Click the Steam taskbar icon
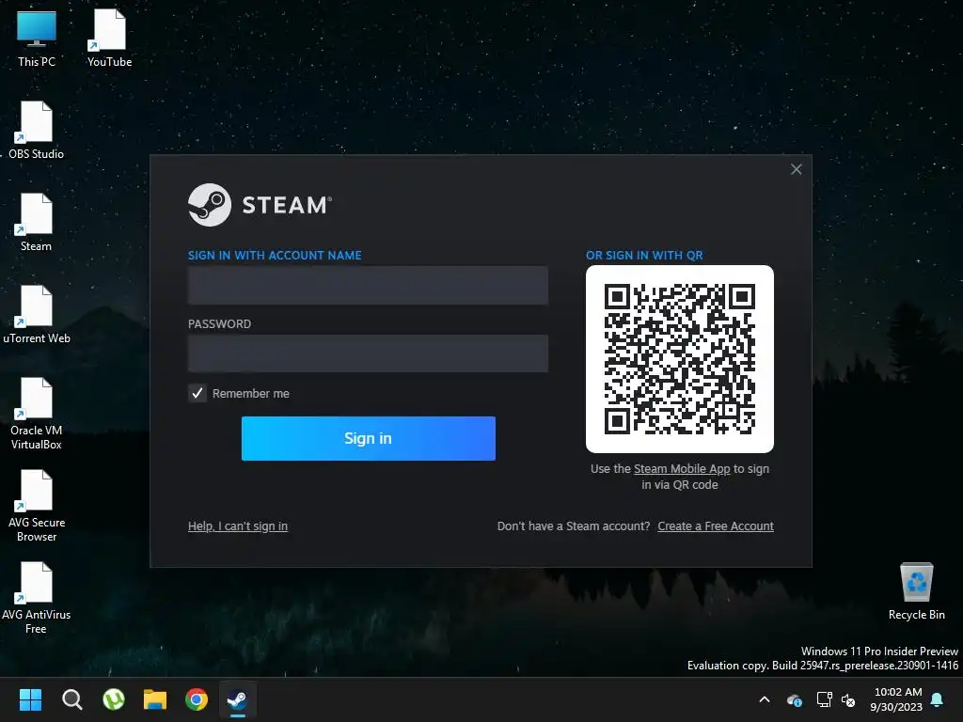Screen dimensions: 963x722 (x=238, y=699)
